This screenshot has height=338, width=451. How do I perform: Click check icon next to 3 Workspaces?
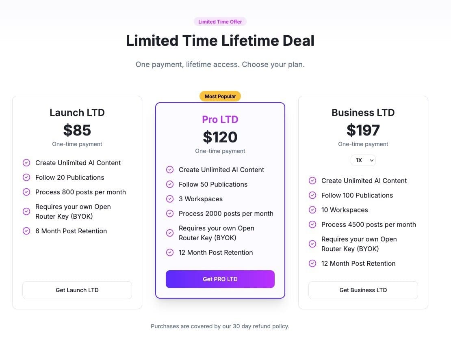point(170,199)
